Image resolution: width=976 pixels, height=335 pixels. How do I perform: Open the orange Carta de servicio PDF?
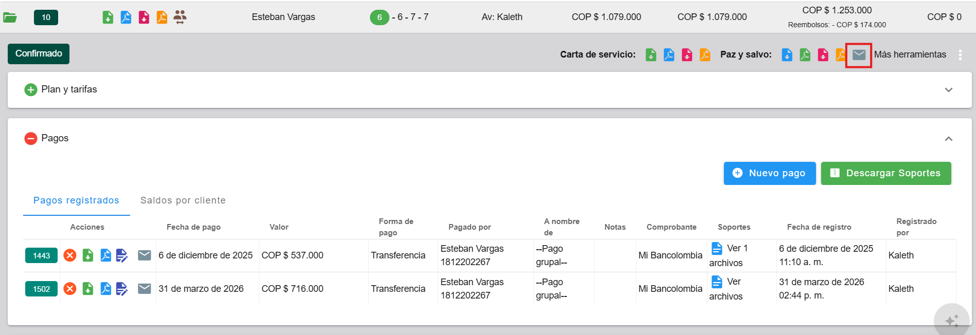(x=705, y=54)
